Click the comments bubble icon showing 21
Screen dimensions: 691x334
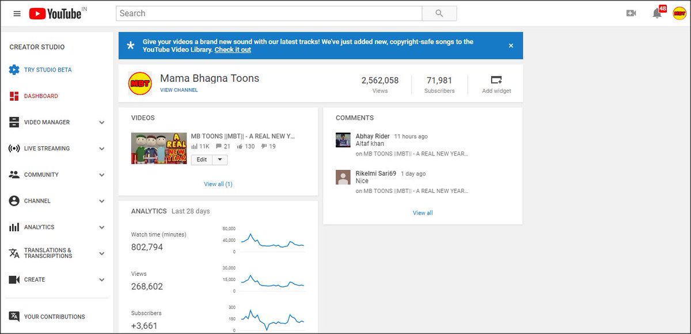(218, 146)
